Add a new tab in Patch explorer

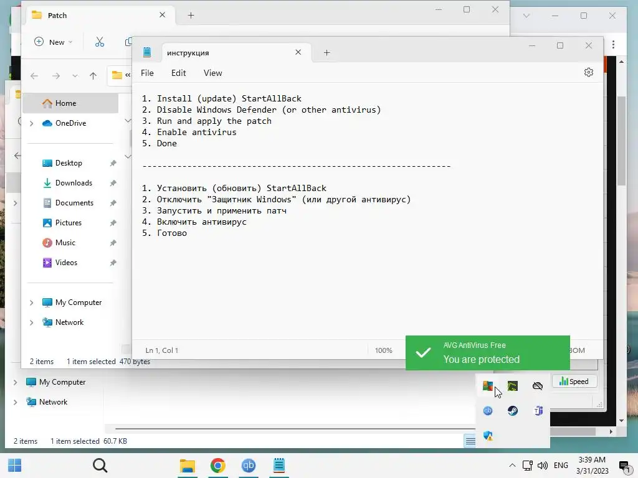[x=191, y=16]
